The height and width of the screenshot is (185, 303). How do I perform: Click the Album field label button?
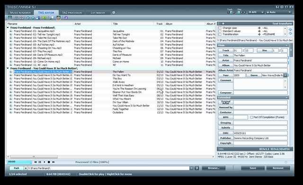coord(225,65)
